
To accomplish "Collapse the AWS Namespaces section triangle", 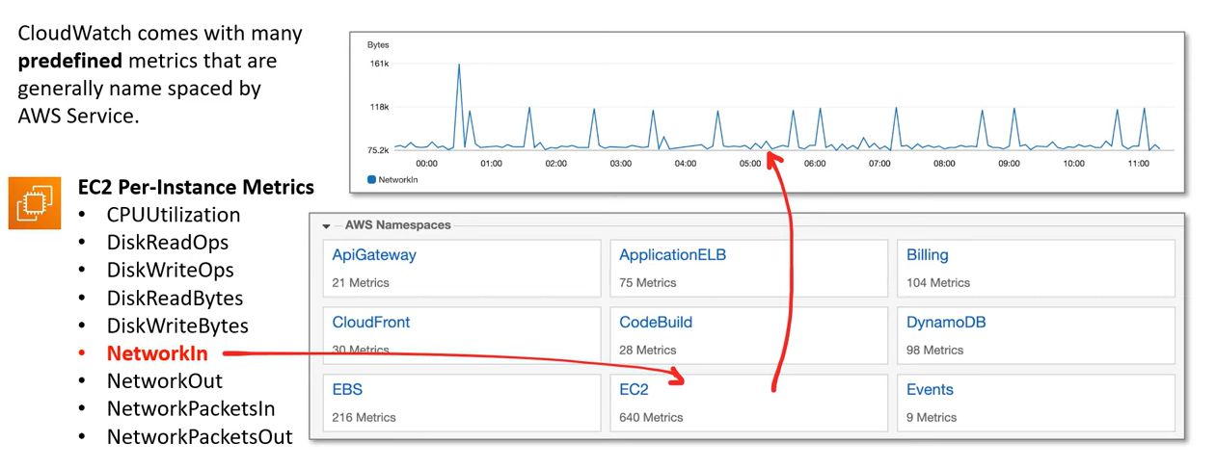I will point(327,226).
